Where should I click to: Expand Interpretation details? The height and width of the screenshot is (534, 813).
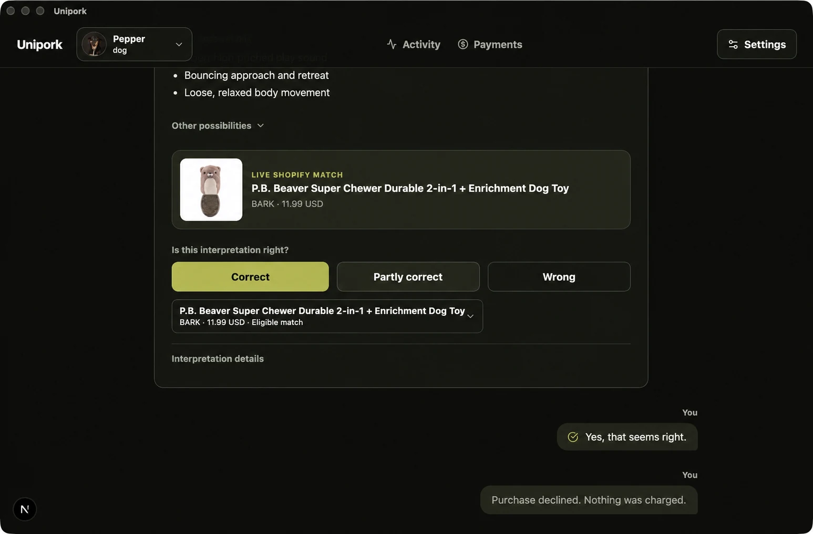click(218, 358)
